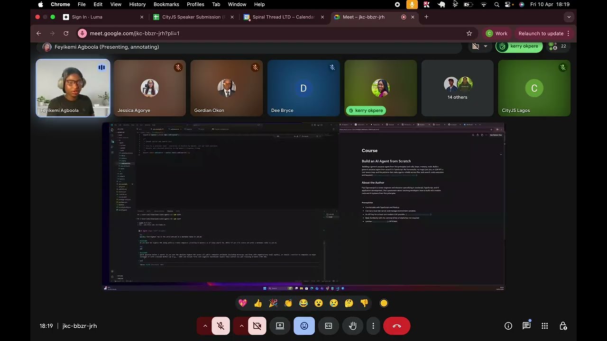Open the History menu

tap(137, 4)
